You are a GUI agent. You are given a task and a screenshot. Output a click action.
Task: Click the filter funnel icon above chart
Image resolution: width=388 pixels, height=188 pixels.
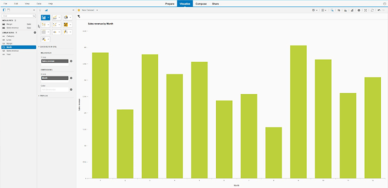[79, 17]
